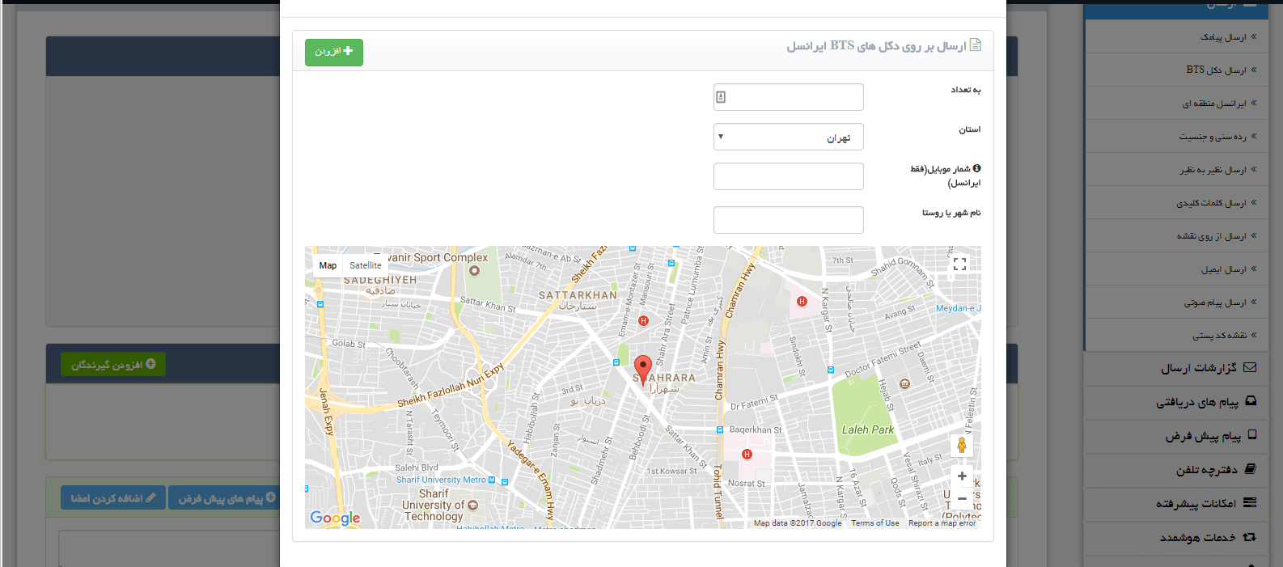The height and width of the screenshot is (567, 1283).
Task: Click the inbox icon next to پیام های دریافتی
Action: point(1251,401)
